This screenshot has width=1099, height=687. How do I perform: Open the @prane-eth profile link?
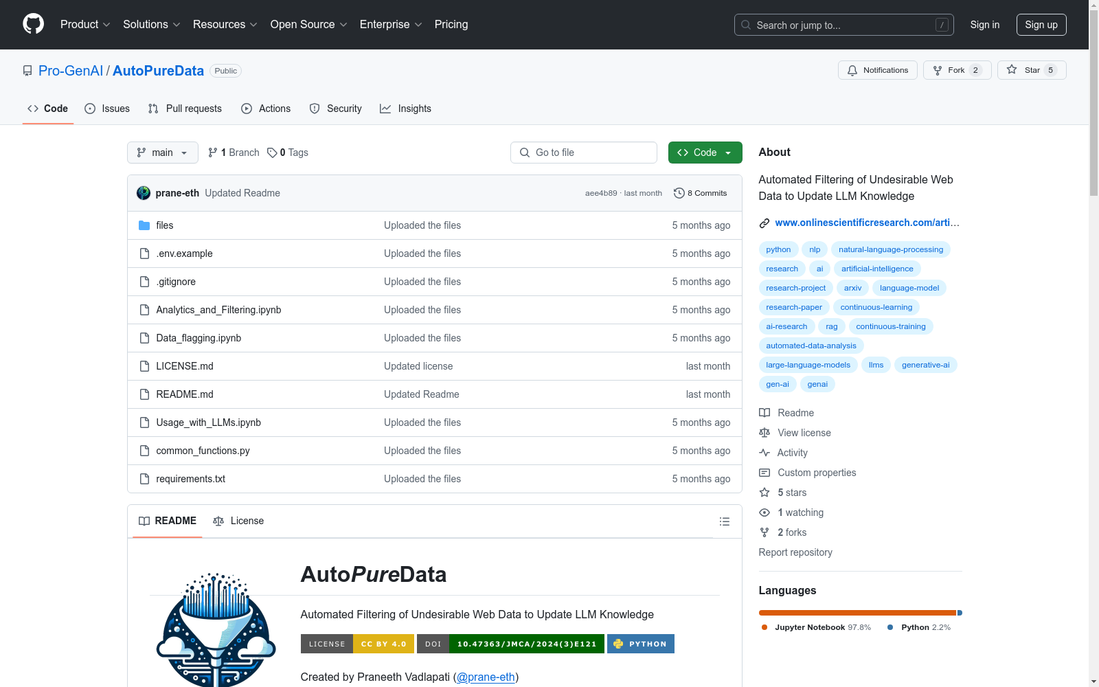pyautogui.click(x=486, y=677)
